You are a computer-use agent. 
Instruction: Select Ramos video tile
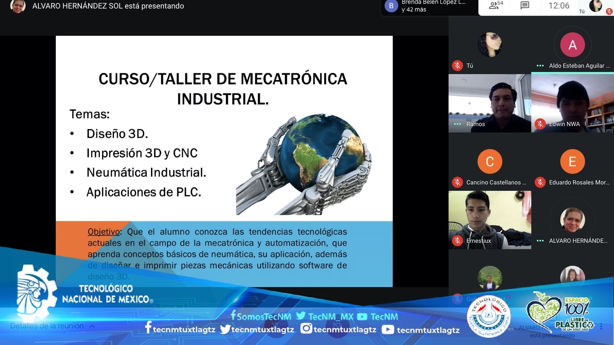point(490,103)
